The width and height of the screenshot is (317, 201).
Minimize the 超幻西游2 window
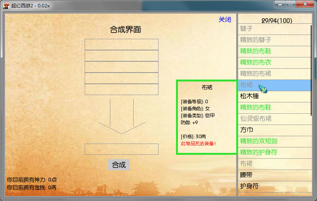point(280,4)
